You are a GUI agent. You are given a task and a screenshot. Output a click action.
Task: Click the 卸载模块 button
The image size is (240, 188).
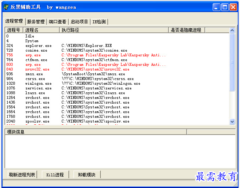[x=87, y=175]
